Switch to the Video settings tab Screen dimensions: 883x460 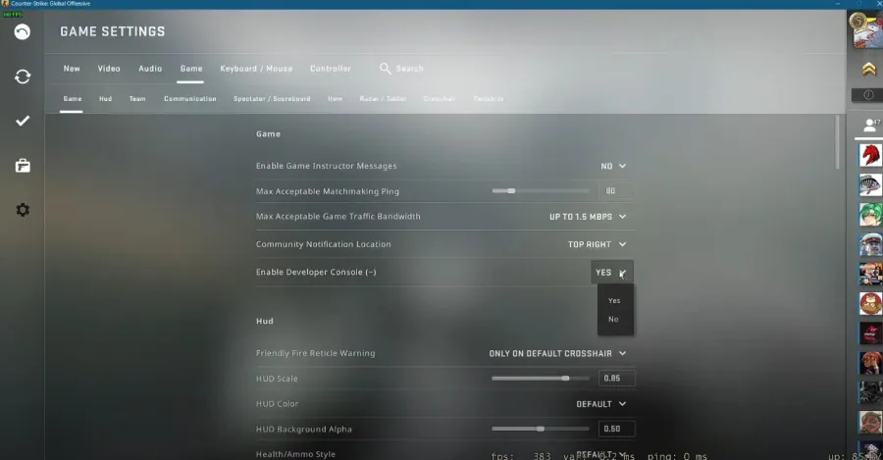click(109, 69)
